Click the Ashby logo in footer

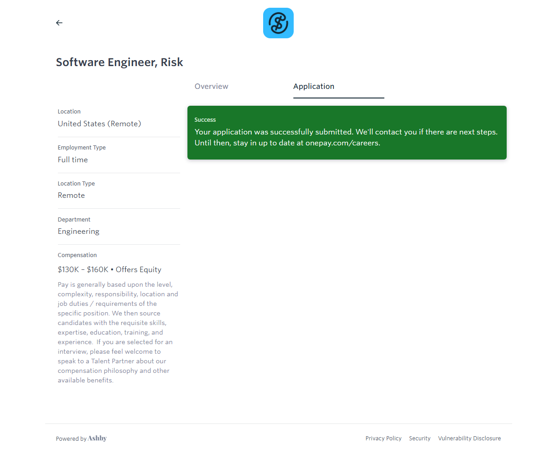pyautogui.click(x=97, y=439)
